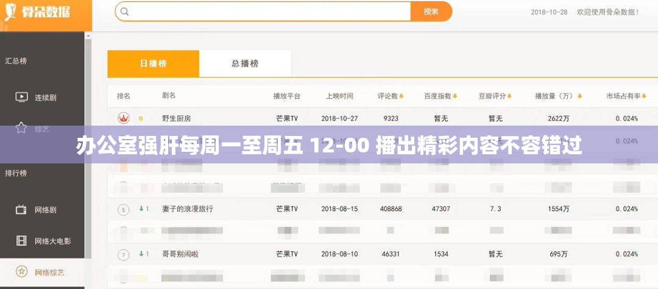
Task: Open the show 妻子的浪漫旅行
Action: 187,209
